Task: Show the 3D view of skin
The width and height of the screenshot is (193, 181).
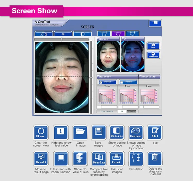Action: (x=80, y=159)
